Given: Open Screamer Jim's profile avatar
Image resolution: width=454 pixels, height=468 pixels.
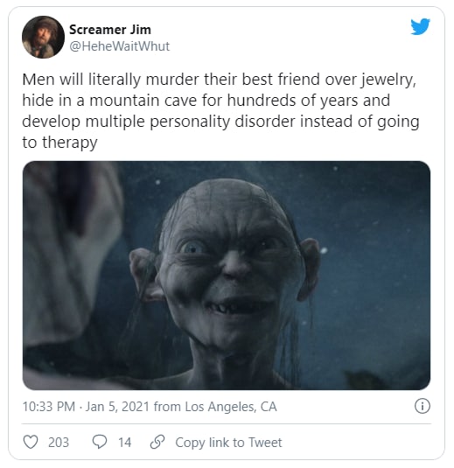Looking at the screenshot, I should (x=43, y=37).
